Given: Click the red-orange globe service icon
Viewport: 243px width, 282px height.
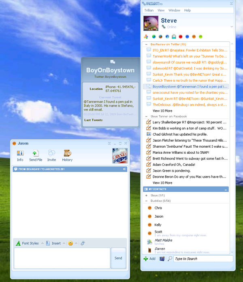Looking at the screenshot, I should (160, 37).
